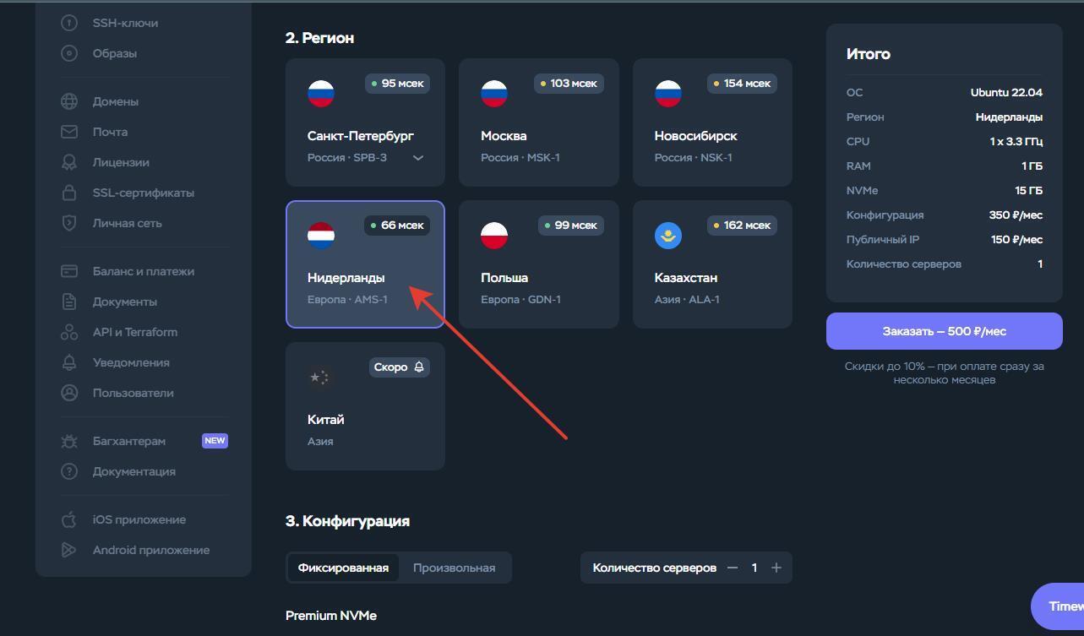This screenshot has width=1084, height=636.
Task: Open the Timeweb chat widget
Action: pos(1059,606)
